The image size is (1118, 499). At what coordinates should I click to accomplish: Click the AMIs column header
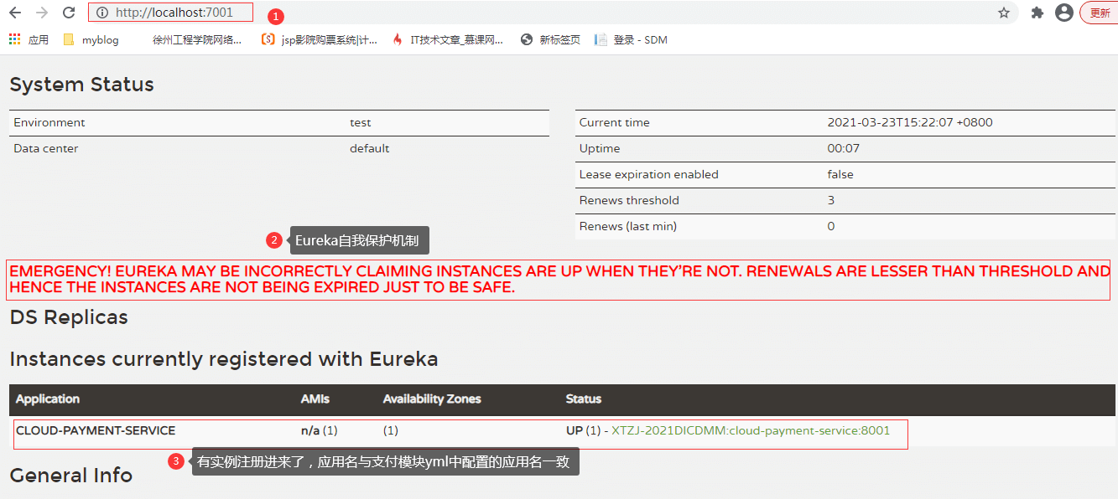pos(315,399)
